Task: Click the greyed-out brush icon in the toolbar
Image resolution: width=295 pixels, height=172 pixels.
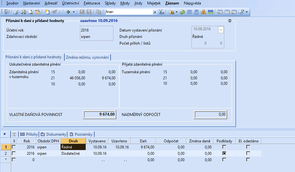Action: (x=54, y=12)
